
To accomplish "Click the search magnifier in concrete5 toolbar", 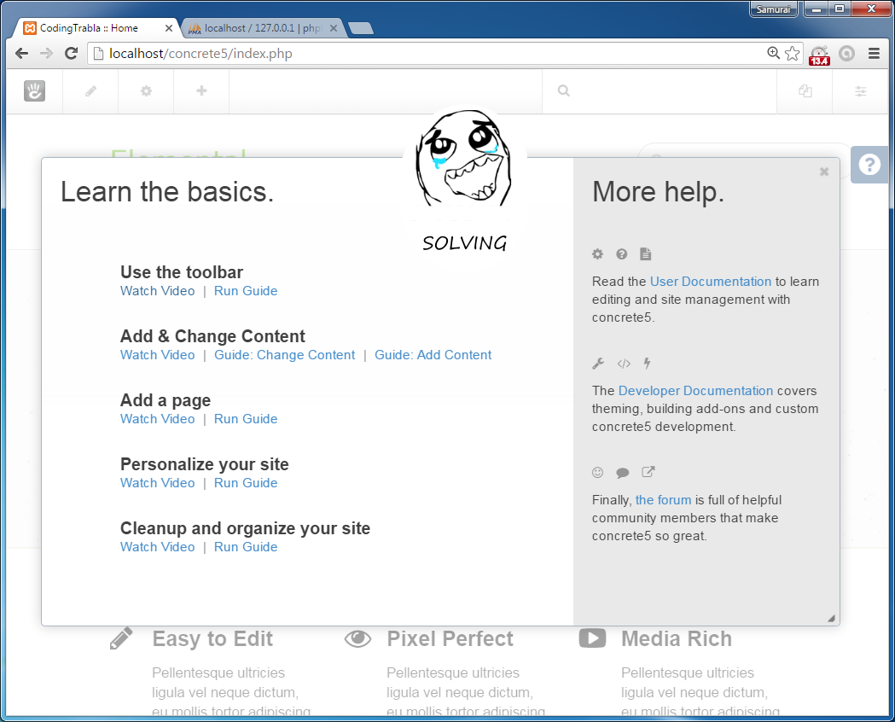I will (563, 90).
